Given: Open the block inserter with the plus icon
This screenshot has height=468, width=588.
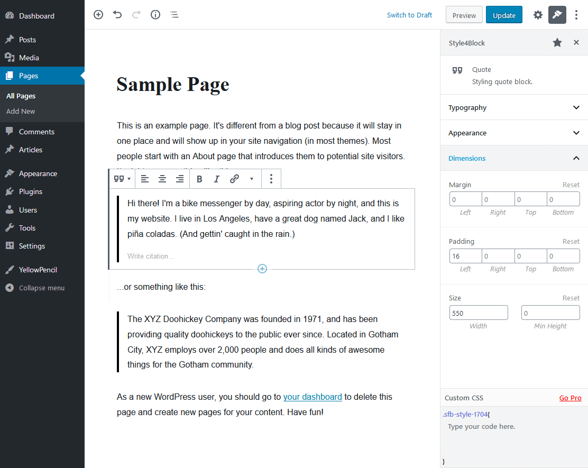Looking at the screenshot, I should [x=98, y=15].
